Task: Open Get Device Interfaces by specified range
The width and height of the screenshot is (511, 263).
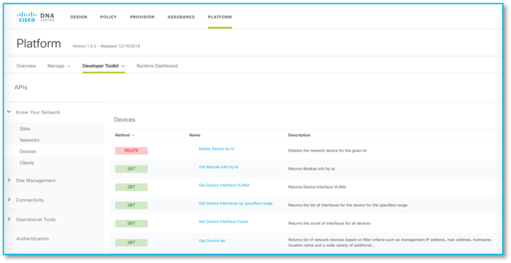Action: pos(236,203)
